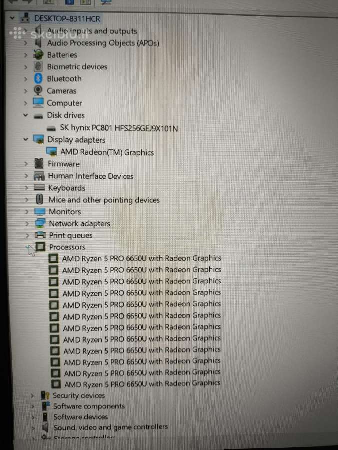Image resolution: width=338 pixels, height=450 pixels.
Task: Click the Monitors category icon
Action: pos(40,212)
